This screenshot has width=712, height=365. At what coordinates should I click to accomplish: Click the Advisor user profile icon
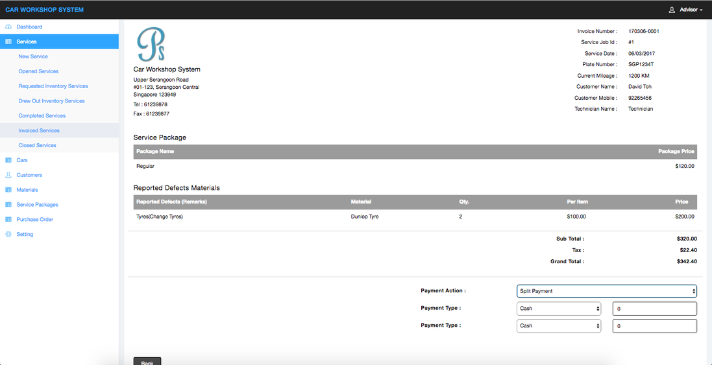(x=672, y=10)
